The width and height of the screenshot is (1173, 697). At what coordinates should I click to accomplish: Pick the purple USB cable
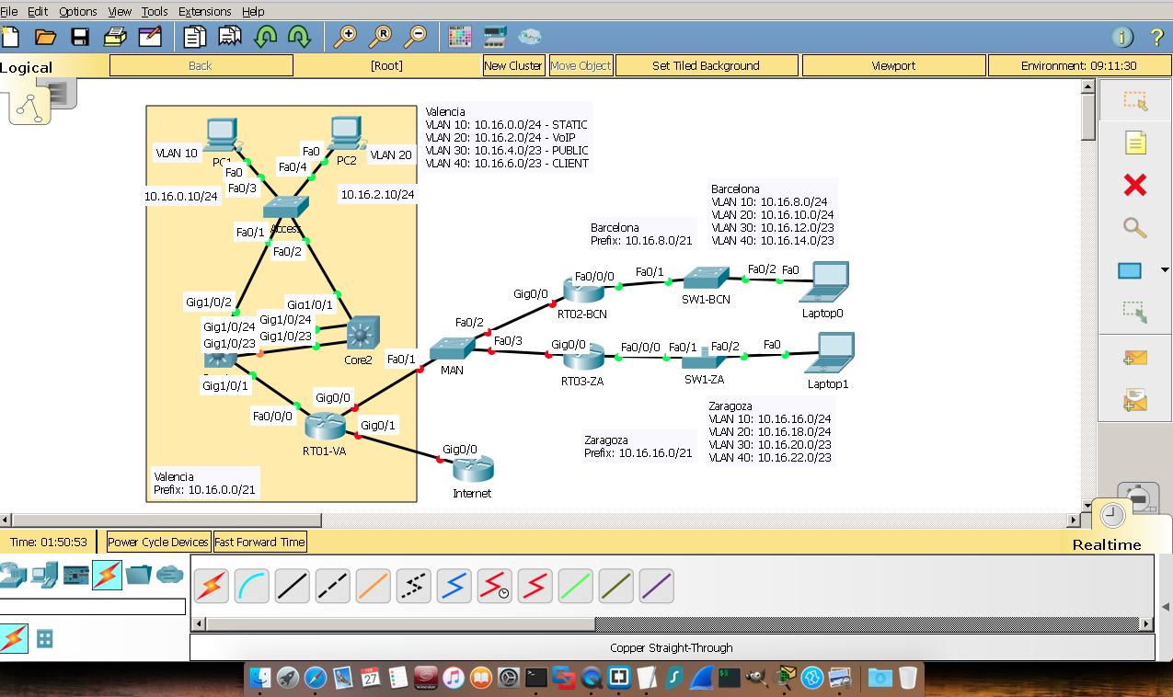[x=656, y=586]
